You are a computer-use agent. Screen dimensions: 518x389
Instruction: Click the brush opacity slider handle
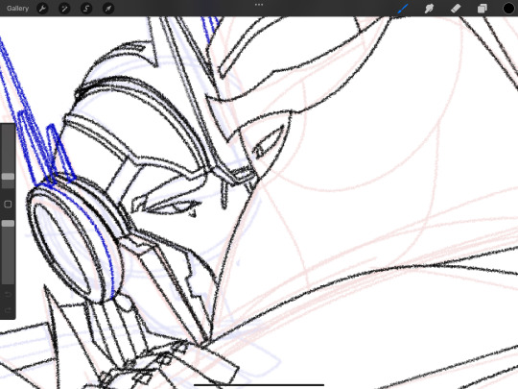(8, 224)
